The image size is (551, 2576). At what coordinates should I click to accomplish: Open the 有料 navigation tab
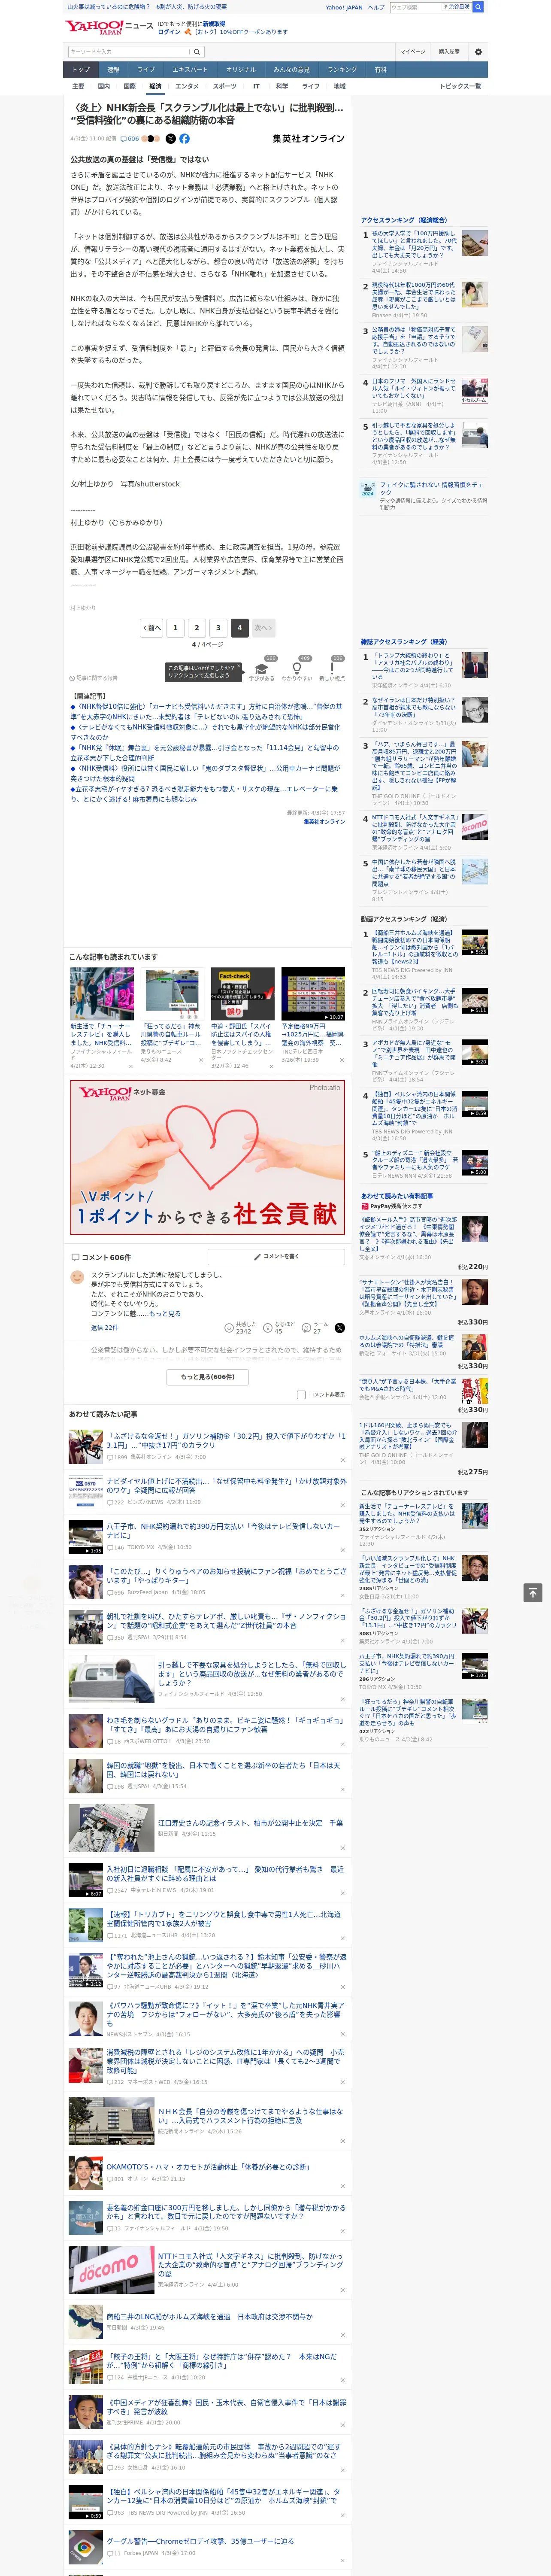tap(381, 70)
